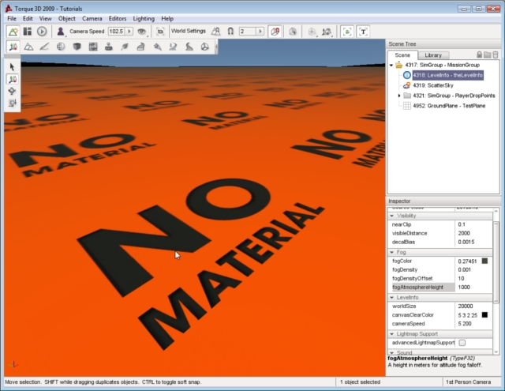The width and height of the screenshot is (505, 391).
Task: Click the fogColor swatch
Action: click(484, 261)
